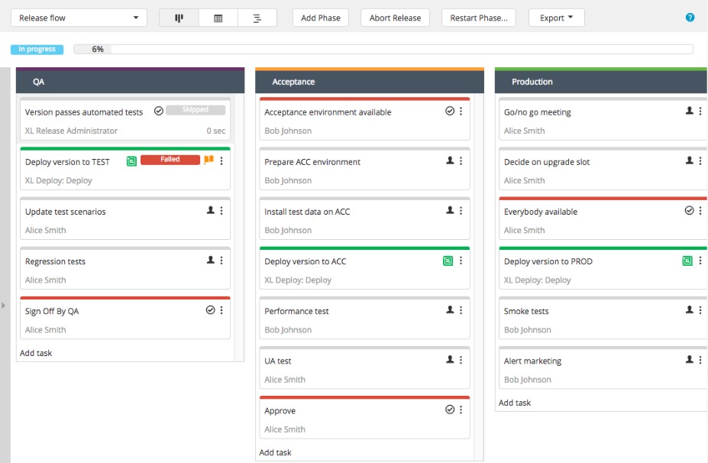Click Add task under the QA phase
The height and width of the screenshot is (463, 708).
coord(36,353)
